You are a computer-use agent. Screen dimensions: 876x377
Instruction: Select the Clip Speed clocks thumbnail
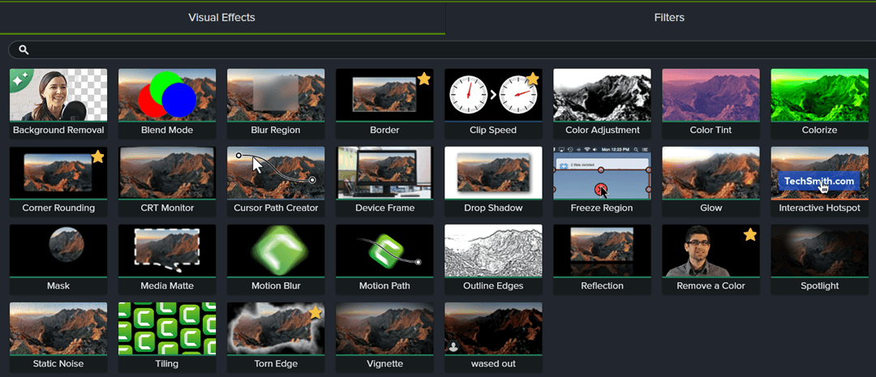point(493,95)
